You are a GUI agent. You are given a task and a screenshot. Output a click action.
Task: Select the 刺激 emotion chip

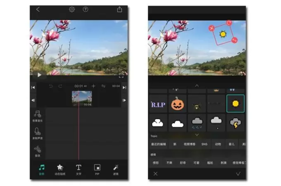223,163
